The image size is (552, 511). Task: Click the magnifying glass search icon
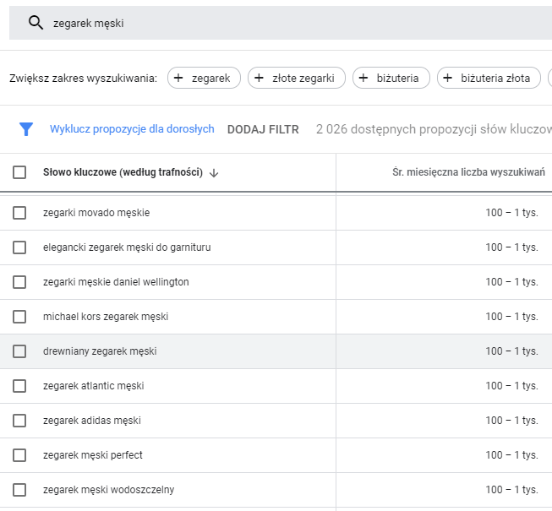(36, 23)
